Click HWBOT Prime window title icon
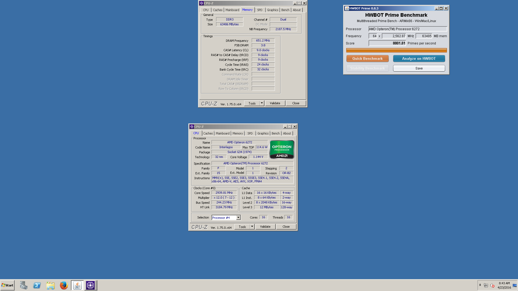Screen dimensions: 518x291 click(x=347, y=8)
